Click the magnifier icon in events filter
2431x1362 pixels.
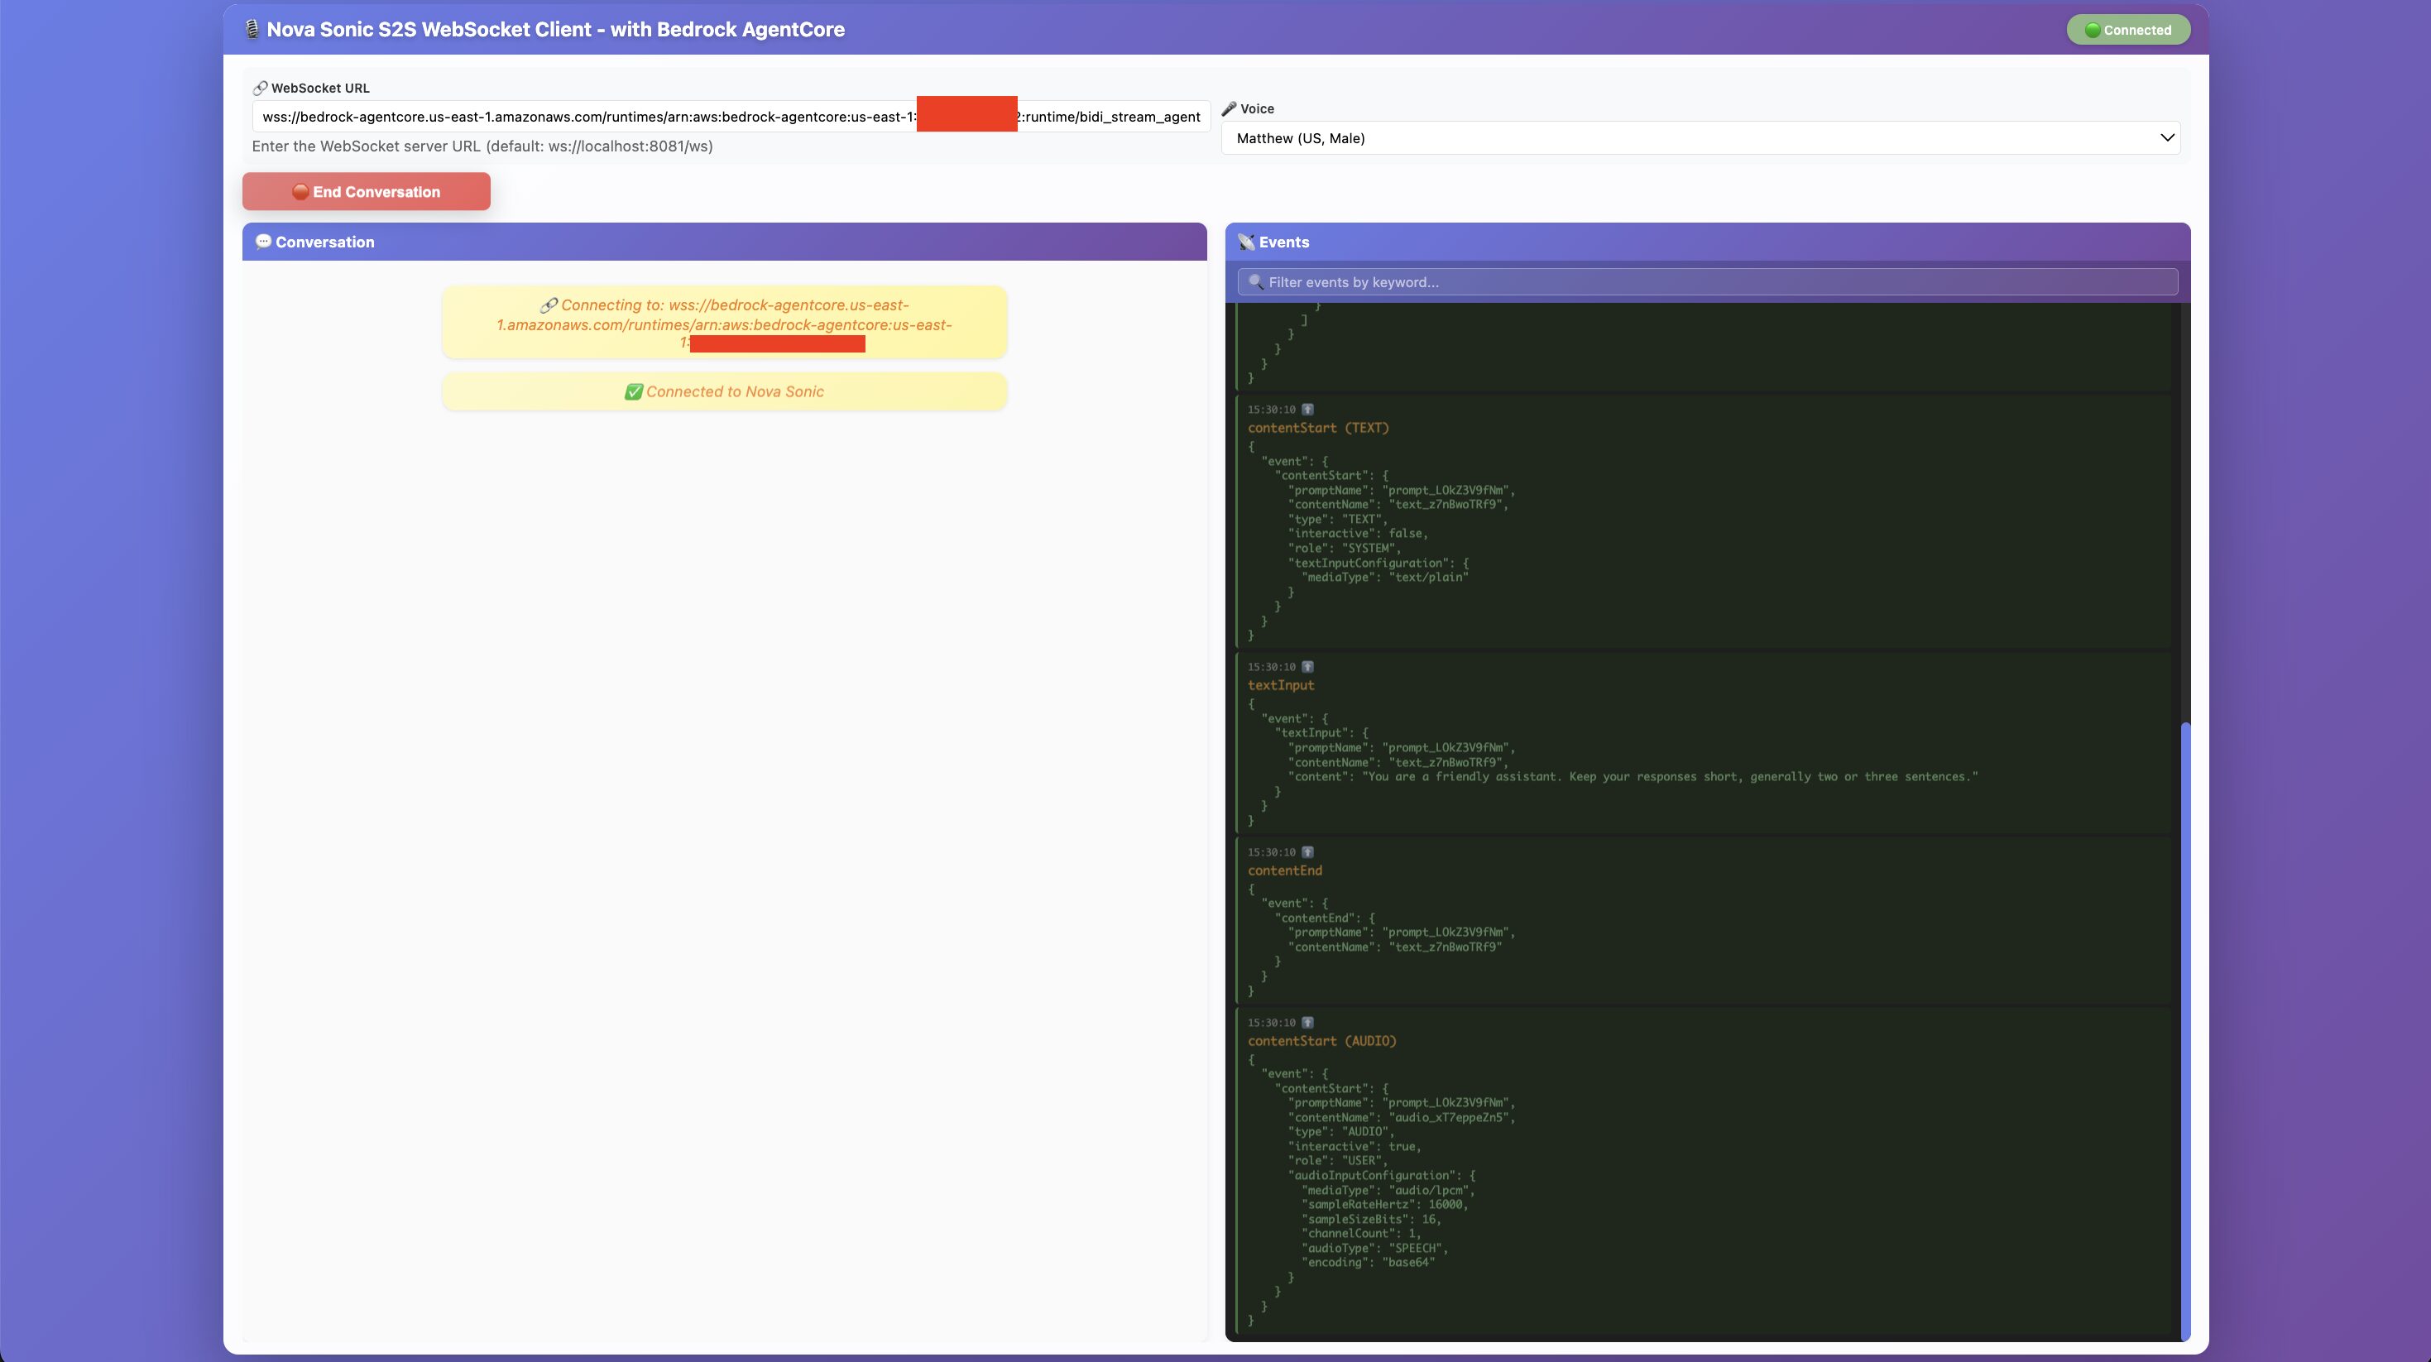click(1255, 282)
